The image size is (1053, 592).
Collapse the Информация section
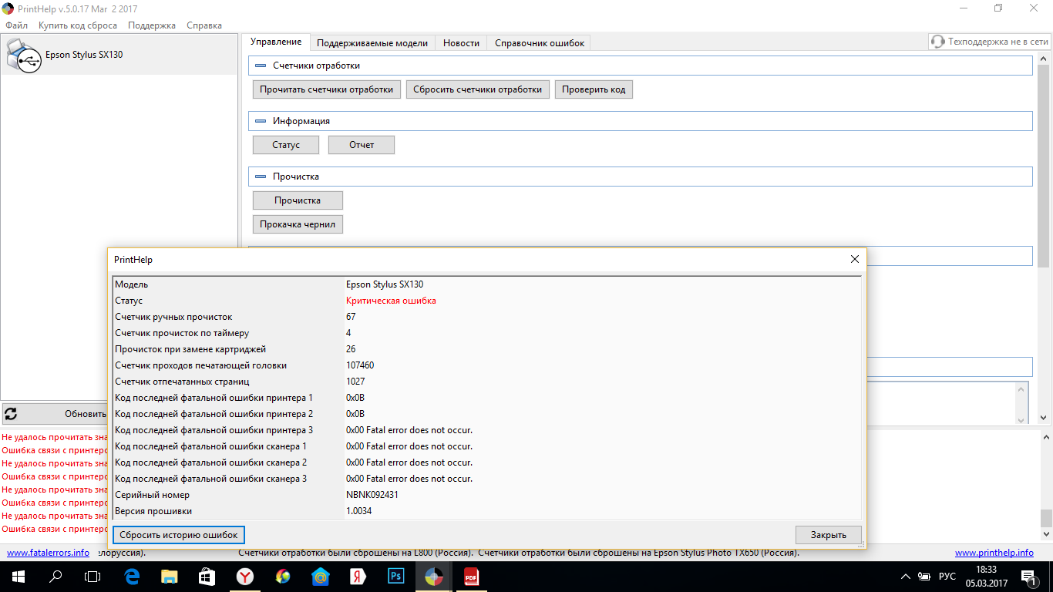(261, 121)
